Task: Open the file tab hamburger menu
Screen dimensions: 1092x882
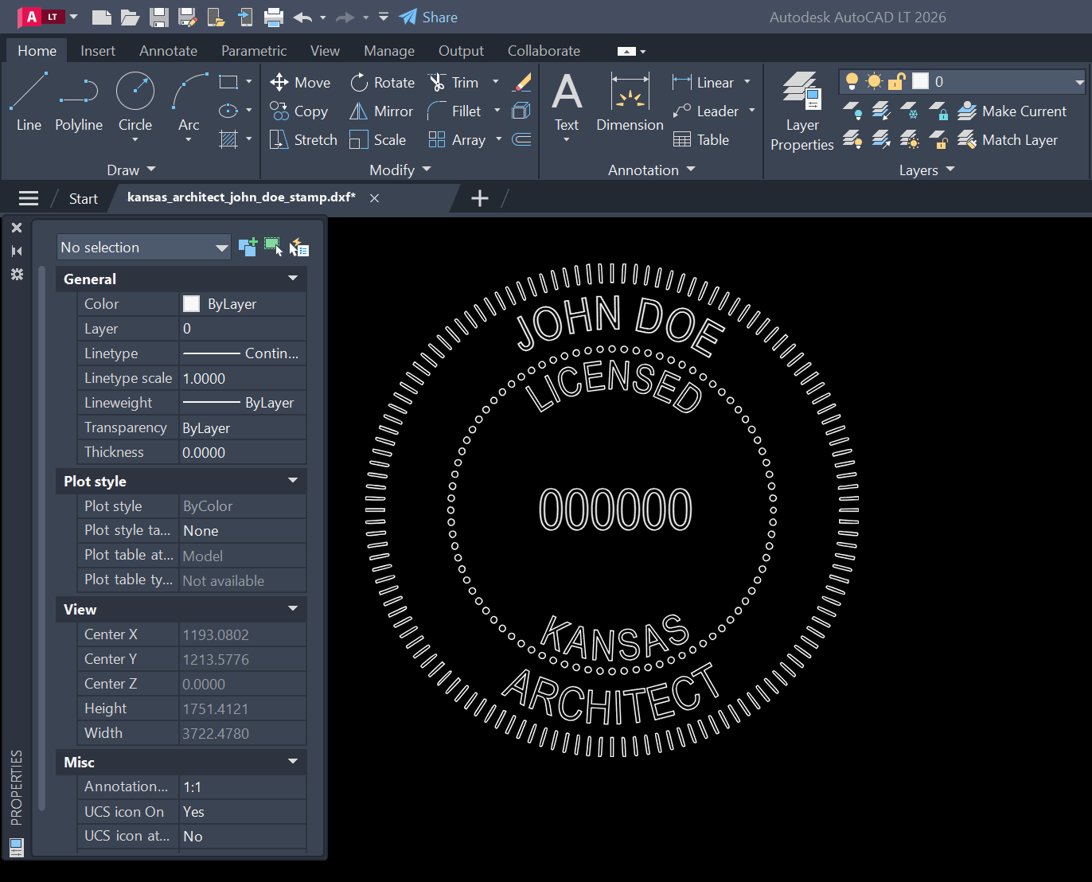Action: [x=29, y=198]
